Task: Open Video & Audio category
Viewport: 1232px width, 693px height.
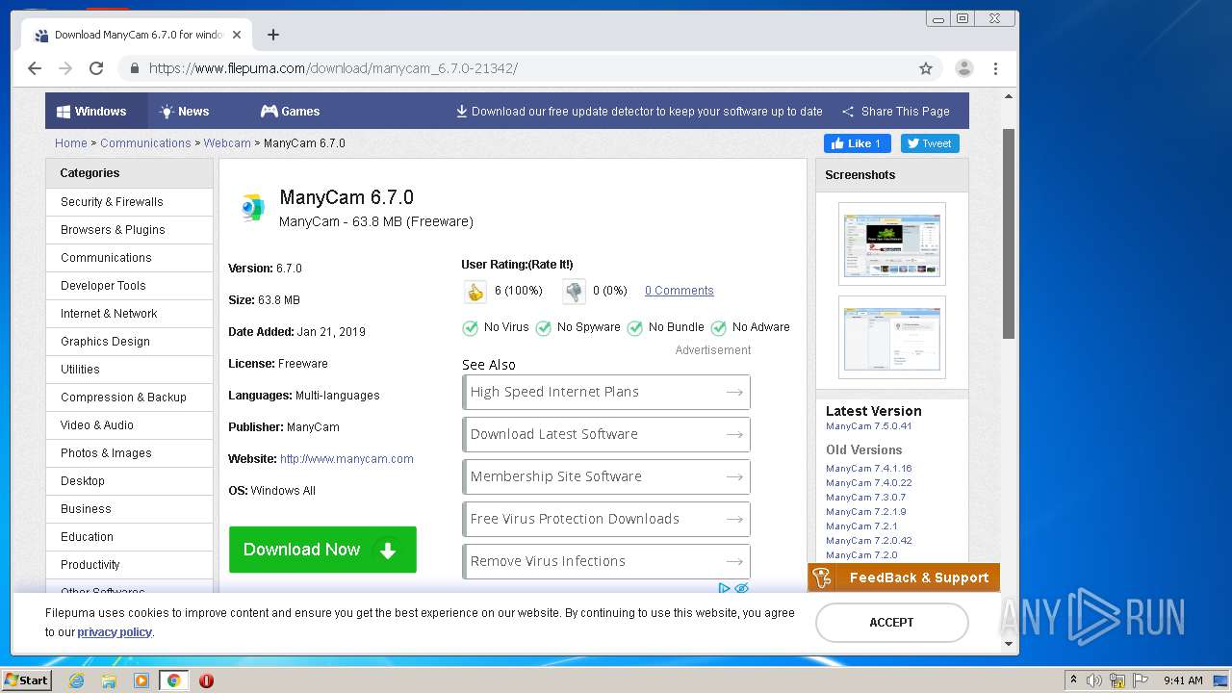Action: (x=129, y=425)
